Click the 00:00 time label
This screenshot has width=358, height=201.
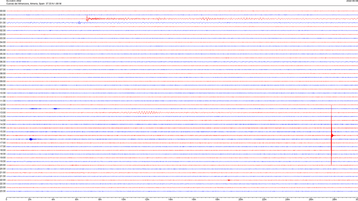point(3,11)
